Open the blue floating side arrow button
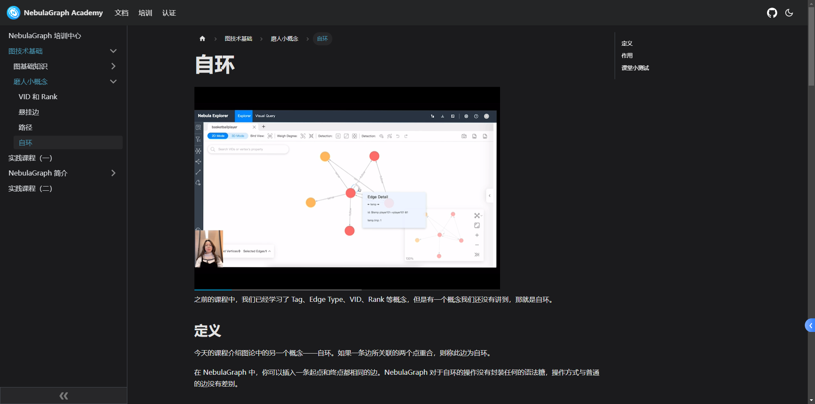 810,326
